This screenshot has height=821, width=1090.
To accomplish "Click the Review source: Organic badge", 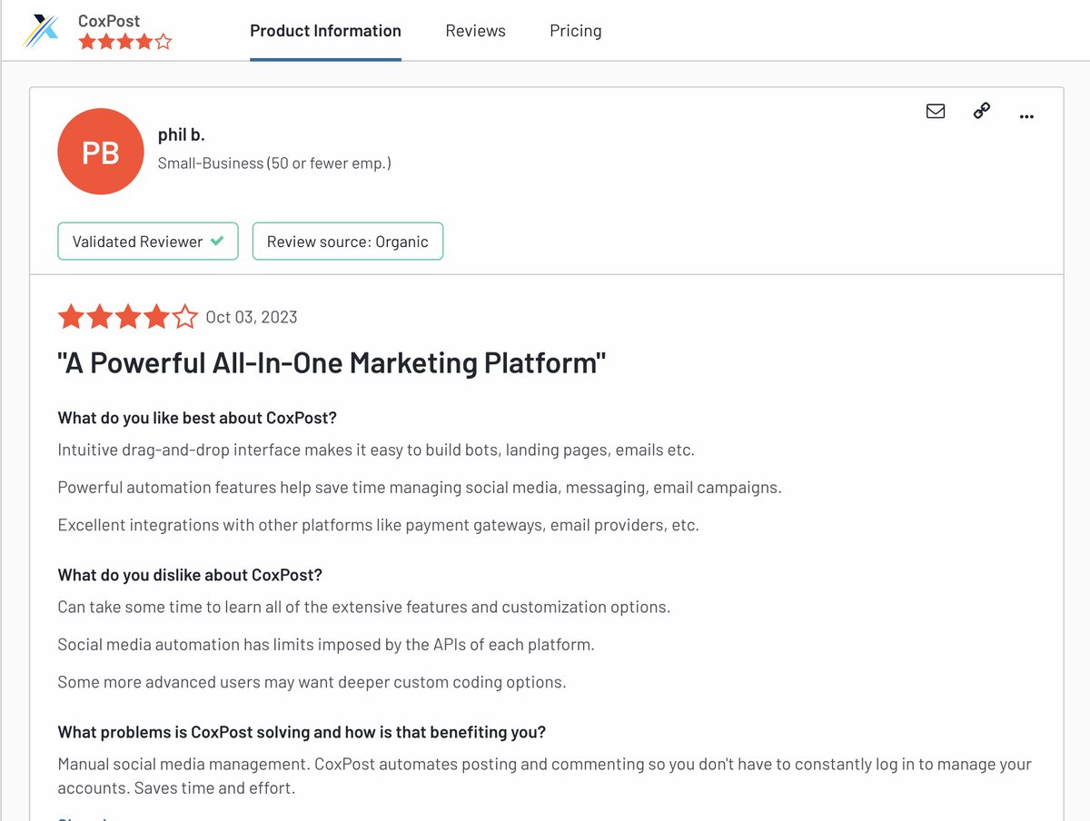I will tap(348, 242).
